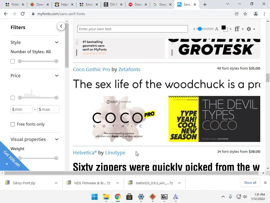Image resolution: width=270 pixels, height=203 pixels.
Task: Click the microphone tray icon
Action: pyautogui.click(x=230, y=197)
